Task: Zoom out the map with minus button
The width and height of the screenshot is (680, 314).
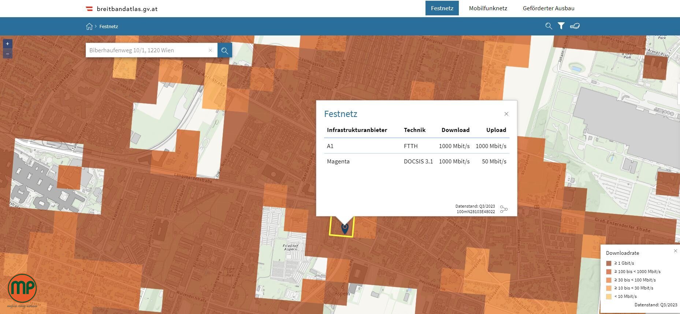Action: click(7, 54)
